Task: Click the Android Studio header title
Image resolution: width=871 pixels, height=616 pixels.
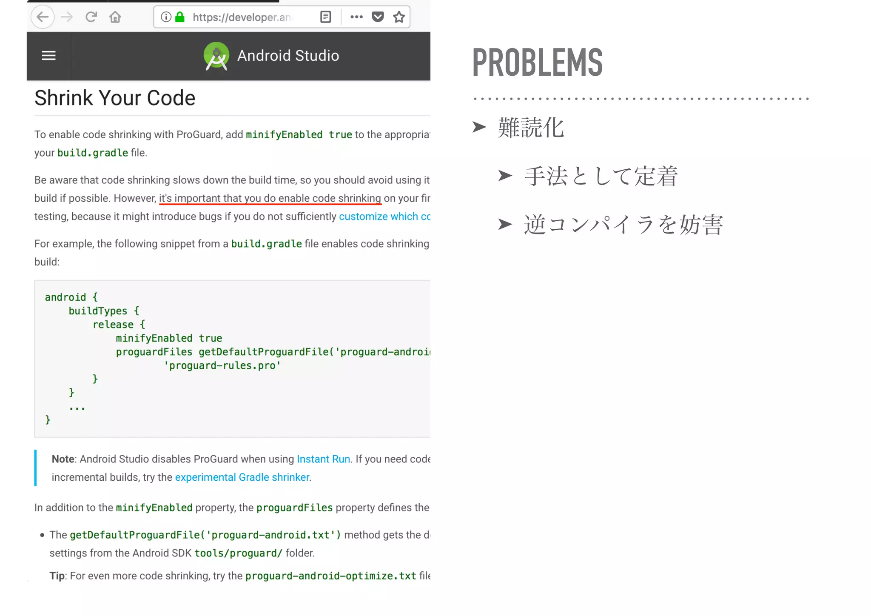Action: (x=288, y=56)
